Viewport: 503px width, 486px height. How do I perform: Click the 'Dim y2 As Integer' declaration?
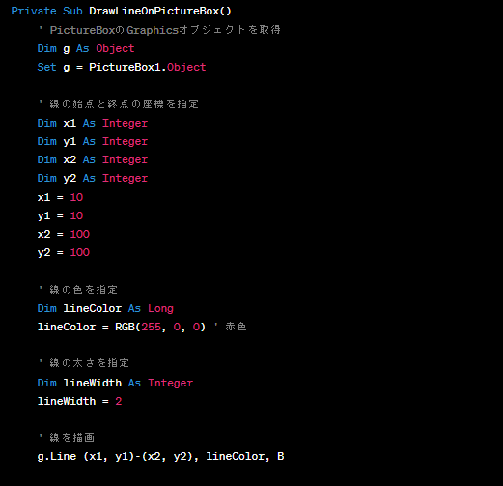[x=93, y=178]
